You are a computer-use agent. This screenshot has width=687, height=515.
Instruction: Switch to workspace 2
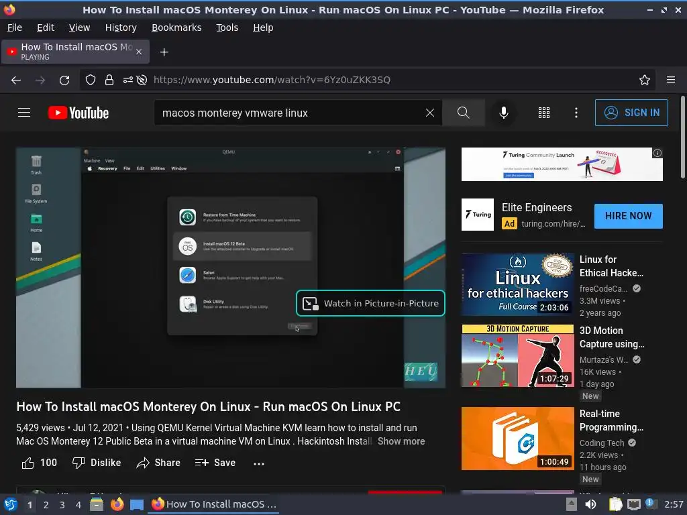46,505
